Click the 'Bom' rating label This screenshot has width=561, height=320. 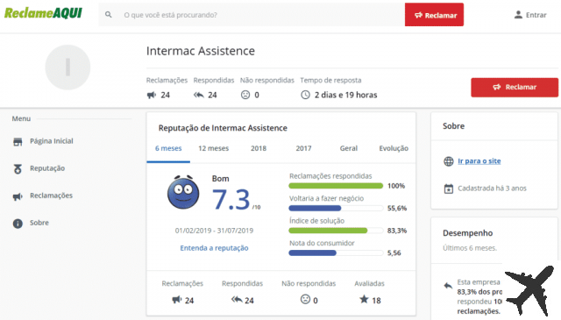(220, 178)
